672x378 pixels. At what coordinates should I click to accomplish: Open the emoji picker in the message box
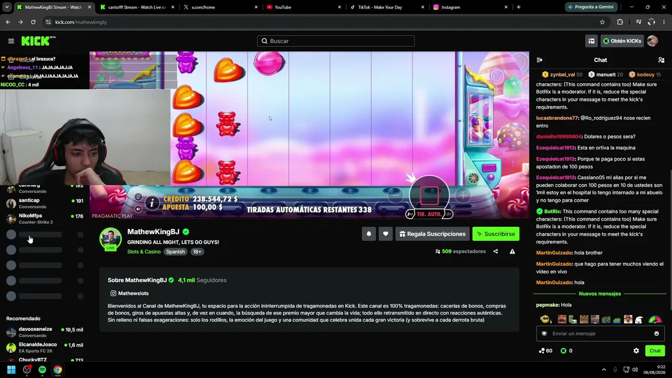coord(656,333)
